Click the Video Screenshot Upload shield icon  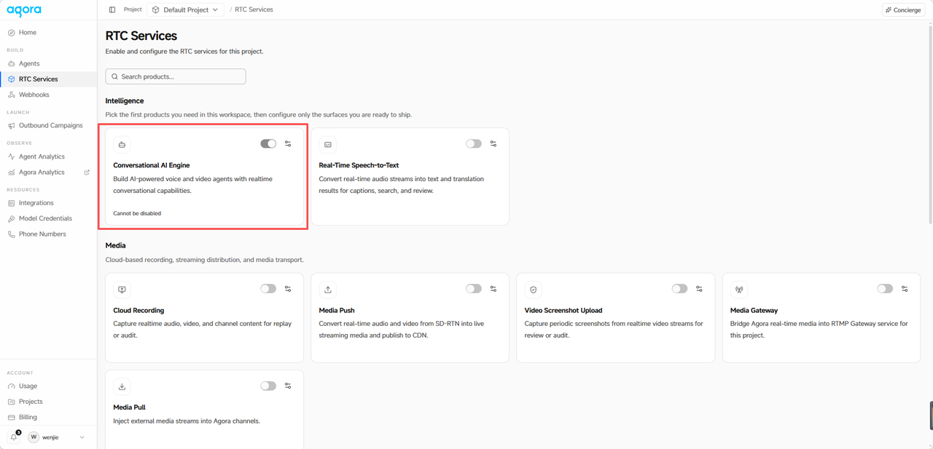click(x=534, y=290)
